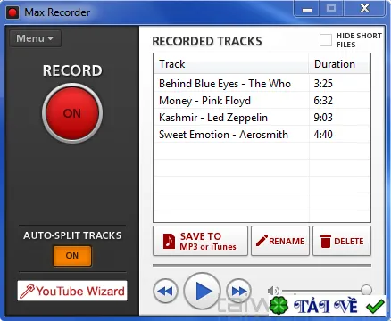Click the 3:25 duration cell
This screenshot has height=321, width=391.
(323, 84)
